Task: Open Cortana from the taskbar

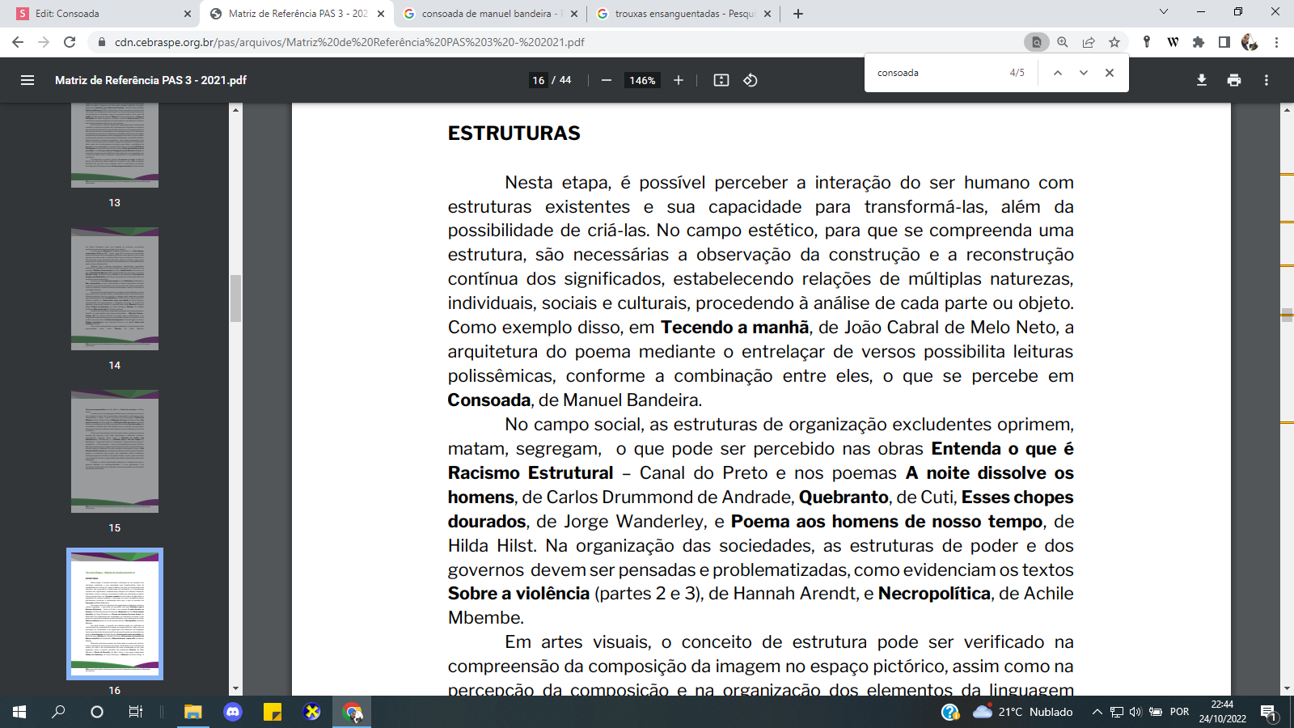Action: (x=97, y=712)
